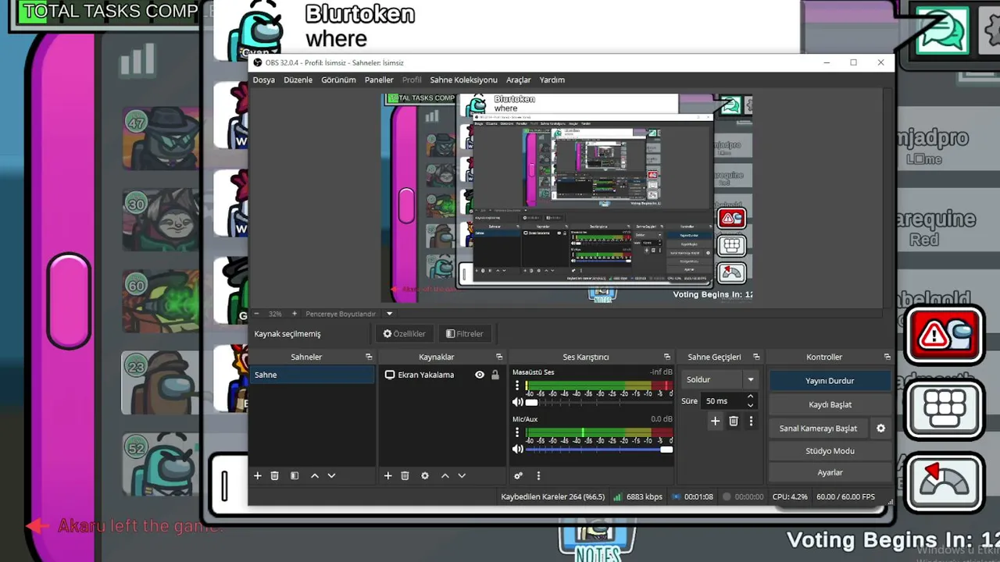Click the Filtreler button
Viewport: 1000px width, 562px height.
(464, 334)
